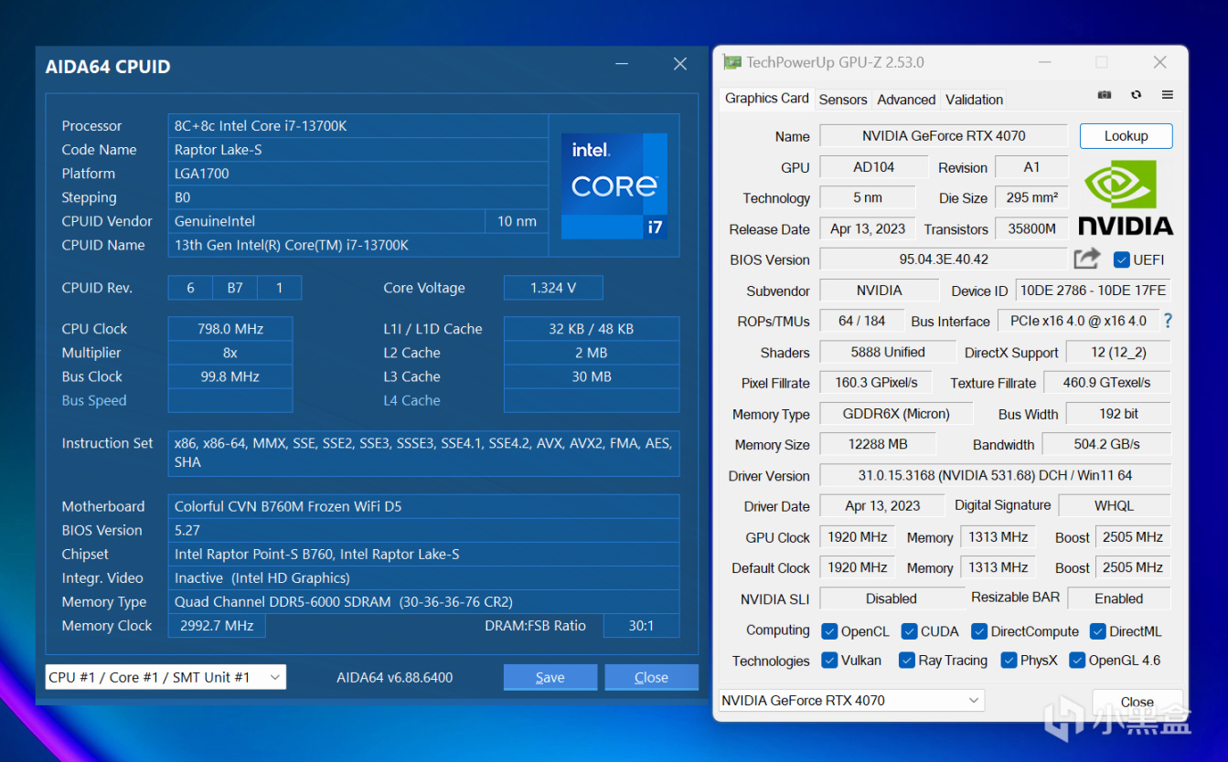The height and width of the screenshot is (762, 1228).
Task: Toggle the PhysX checkbox
Action: coord(1009,660)
